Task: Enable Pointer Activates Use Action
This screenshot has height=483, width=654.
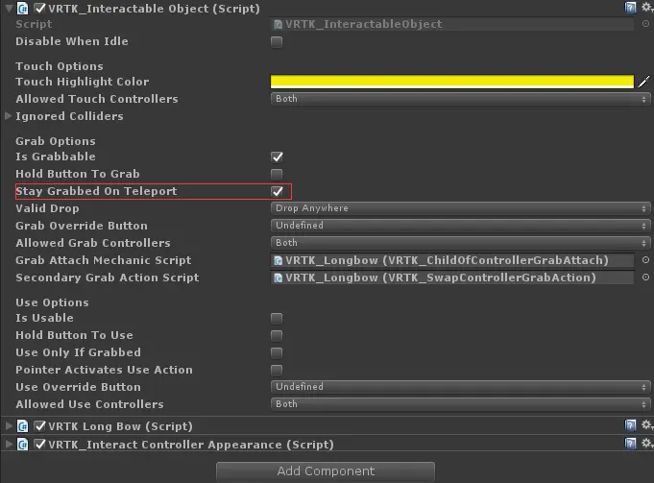Action: [277, 371]
